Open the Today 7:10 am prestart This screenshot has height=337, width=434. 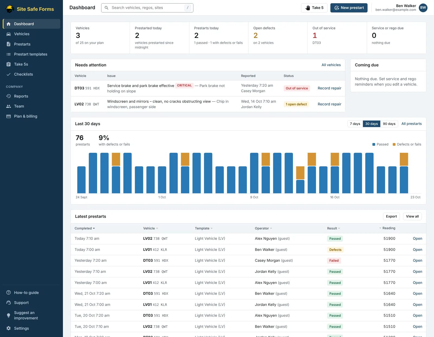[417, 239]
